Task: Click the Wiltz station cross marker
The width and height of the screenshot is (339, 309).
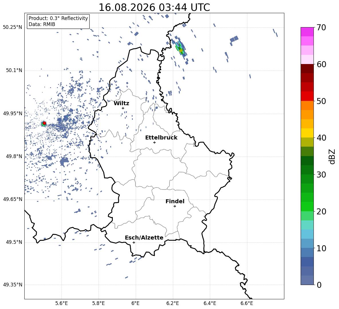Action: 123,108
